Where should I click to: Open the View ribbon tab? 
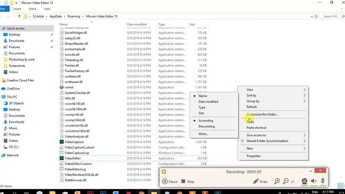point(47,9)
